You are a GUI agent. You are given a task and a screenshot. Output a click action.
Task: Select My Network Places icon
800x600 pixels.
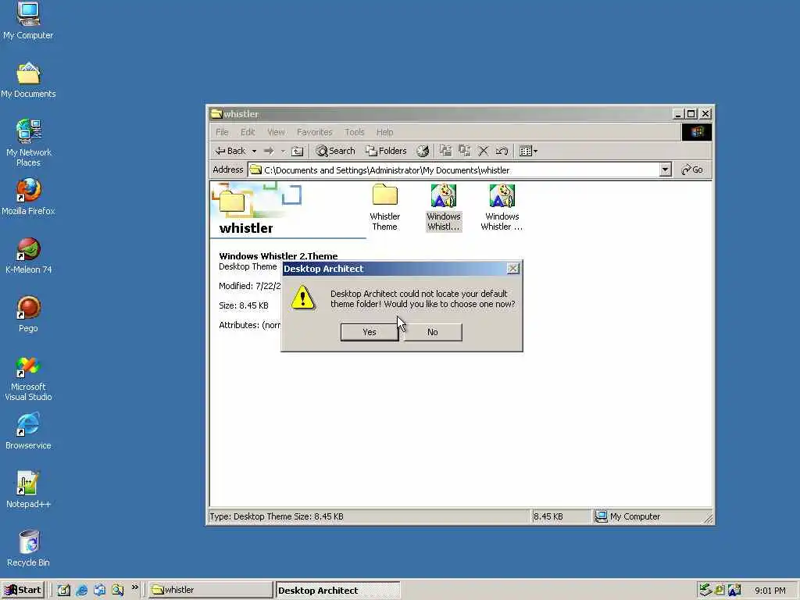point(28,143)
